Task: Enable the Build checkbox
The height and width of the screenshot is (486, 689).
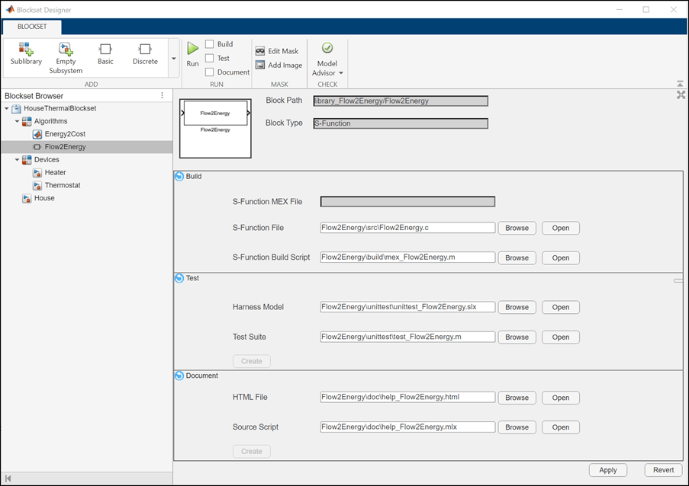Action: pyautogui.click(x=210, y=44)
